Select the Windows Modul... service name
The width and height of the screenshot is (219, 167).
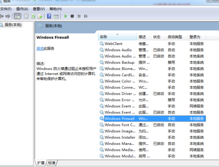[120, 156]
